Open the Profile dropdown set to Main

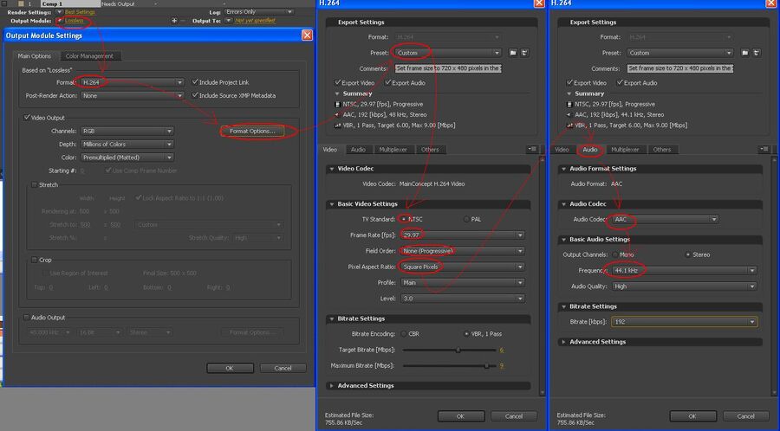point(463,282)
